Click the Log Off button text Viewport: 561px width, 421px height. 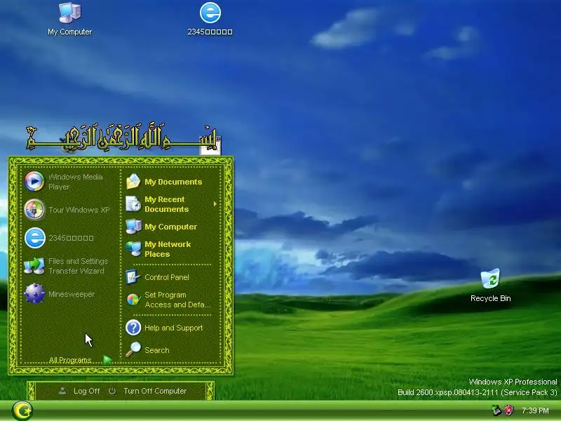pos(86,391)
